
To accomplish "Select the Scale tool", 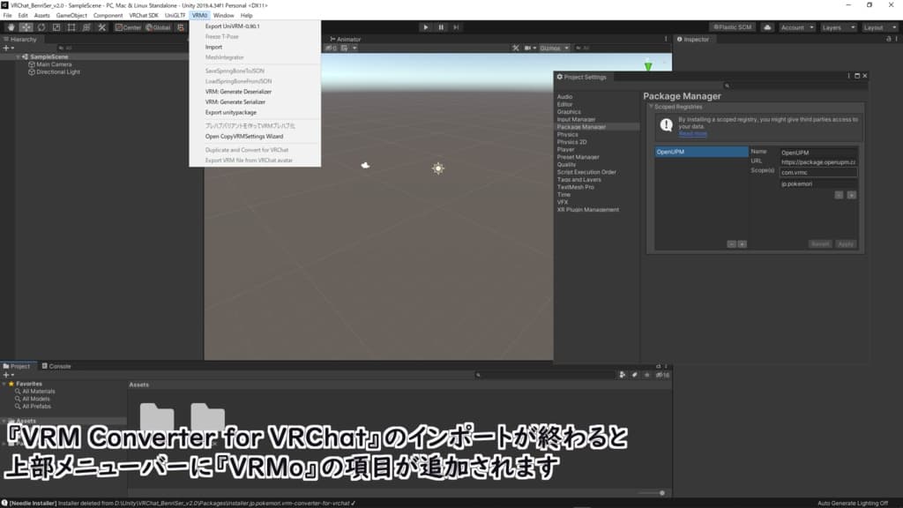I will pos(56,26).
